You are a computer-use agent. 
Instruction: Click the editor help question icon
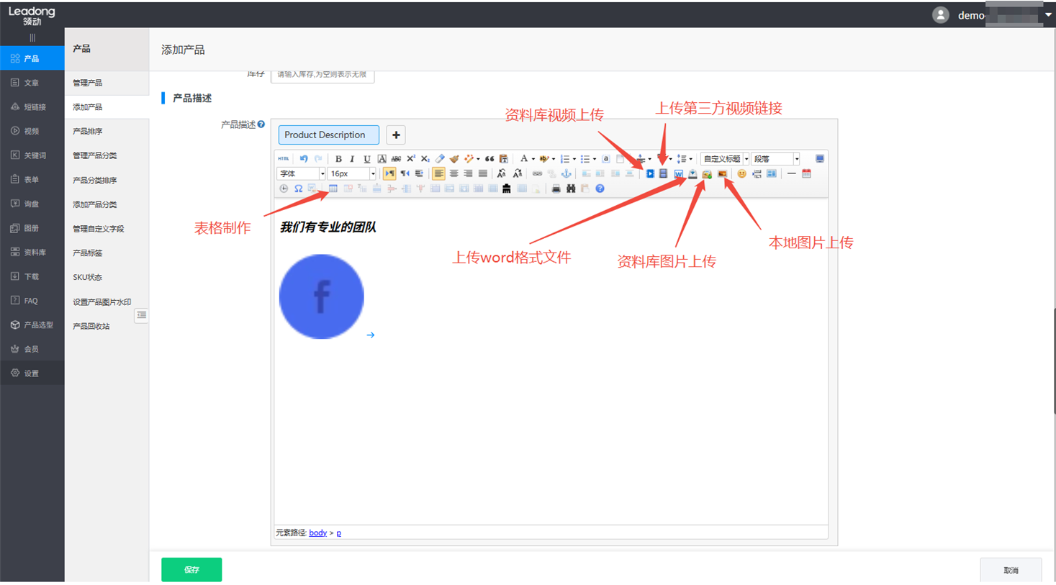600,189
